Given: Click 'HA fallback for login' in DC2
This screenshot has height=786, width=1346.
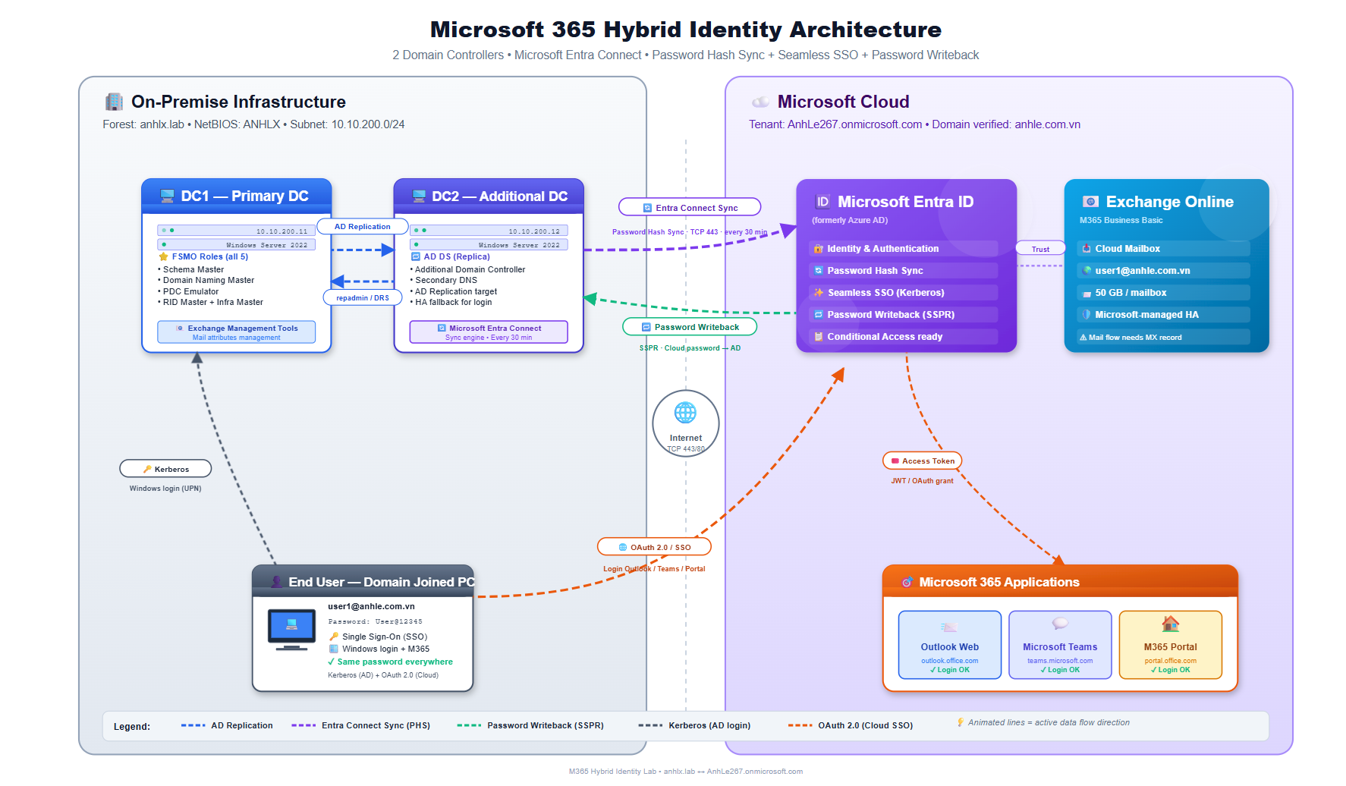Looking at the screenshot, I should 454,302.
